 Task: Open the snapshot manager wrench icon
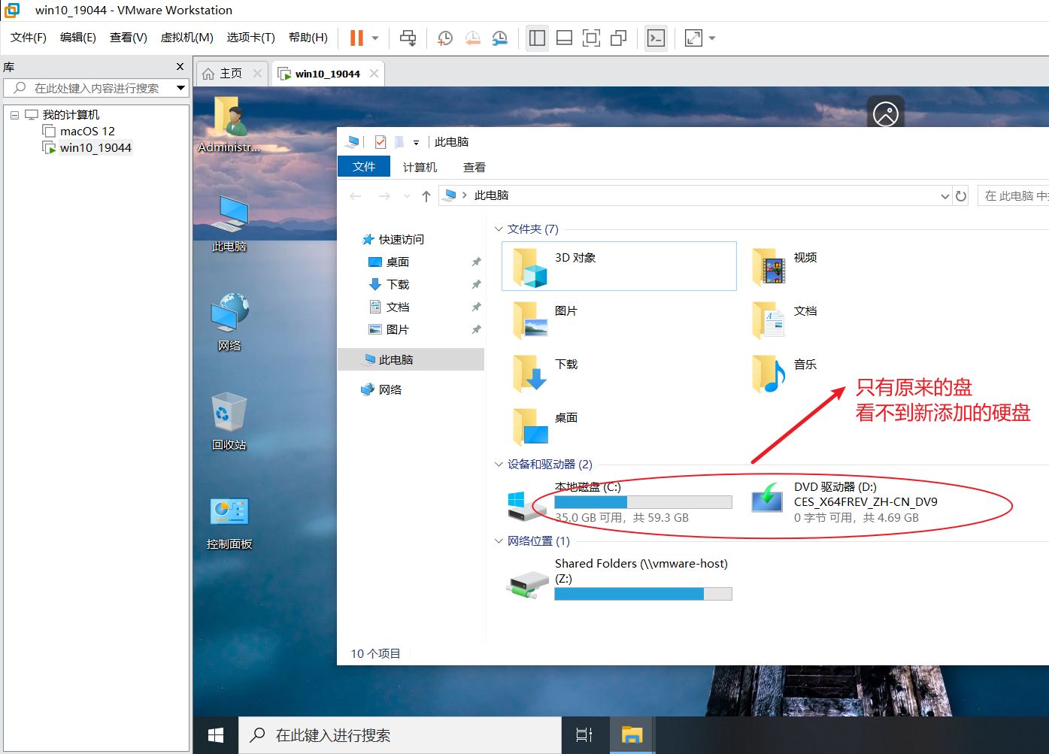[x=499, y=38]
